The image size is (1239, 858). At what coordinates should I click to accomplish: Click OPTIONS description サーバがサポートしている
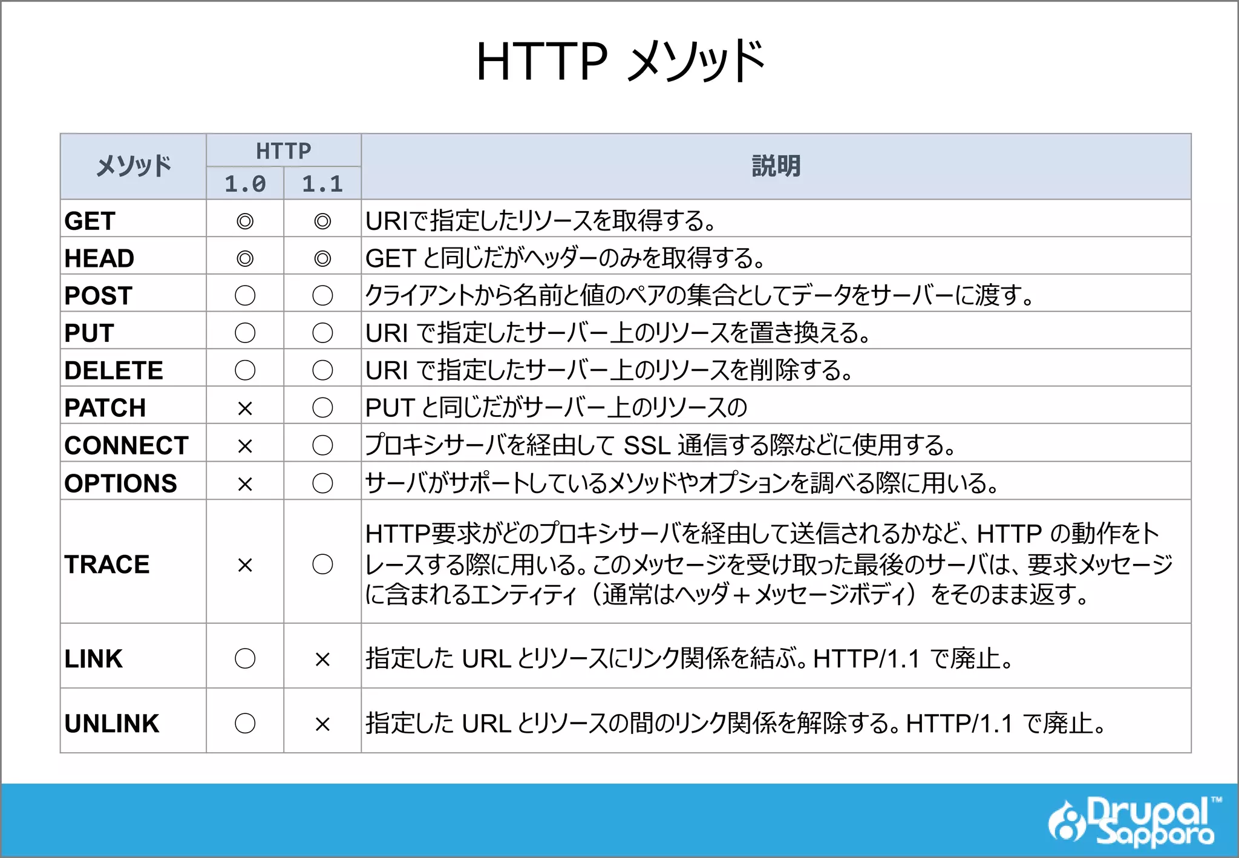682,483
